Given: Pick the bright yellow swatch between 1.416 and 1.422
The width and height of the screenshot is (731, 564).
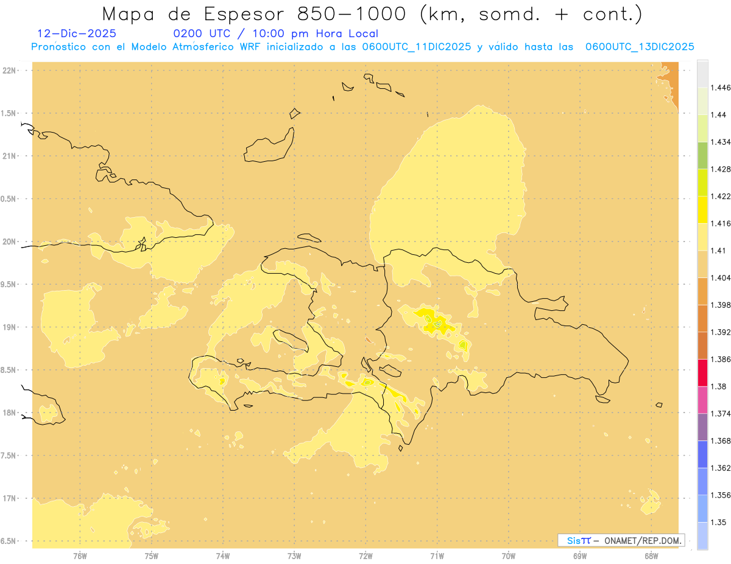Looking at the screenshot, I should (x=702, y=210).
